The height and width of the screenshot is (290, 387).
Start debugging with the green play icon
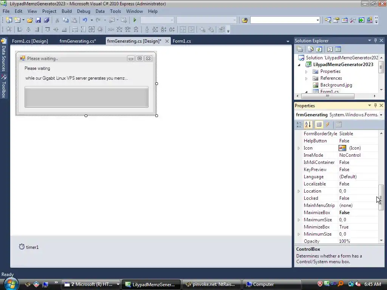(135, 20)
